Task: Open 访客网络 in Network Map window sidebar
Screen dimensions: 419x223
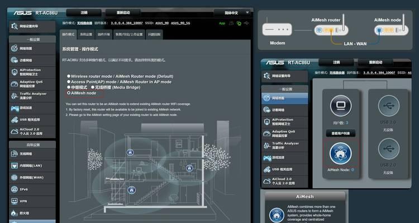Action: click(284, 110)
